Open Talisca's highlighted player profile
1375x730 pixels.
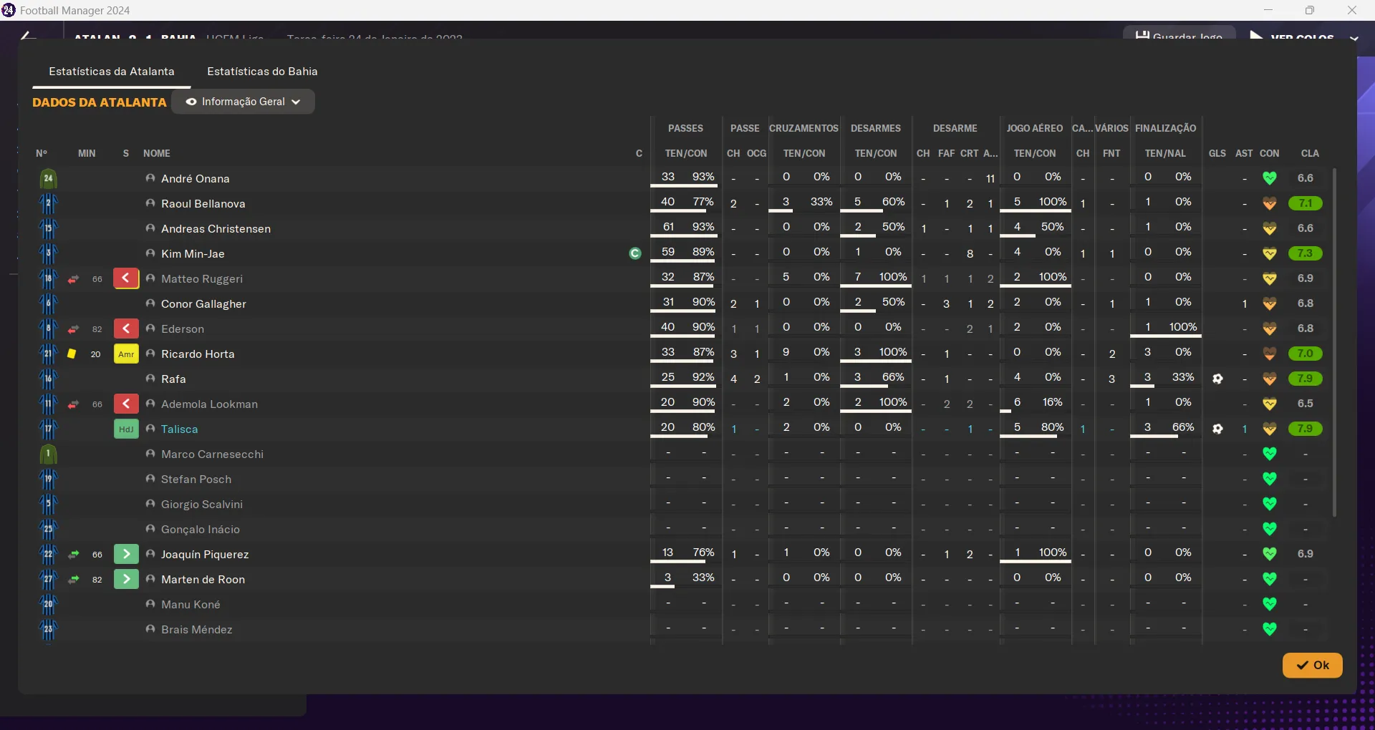point(179,429)
